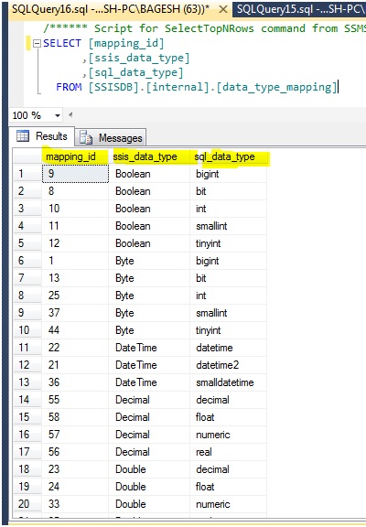Screen dimensions: 366x527
Task: Click the horizontal scroll left arrow
Action: (x=70, y=114)
